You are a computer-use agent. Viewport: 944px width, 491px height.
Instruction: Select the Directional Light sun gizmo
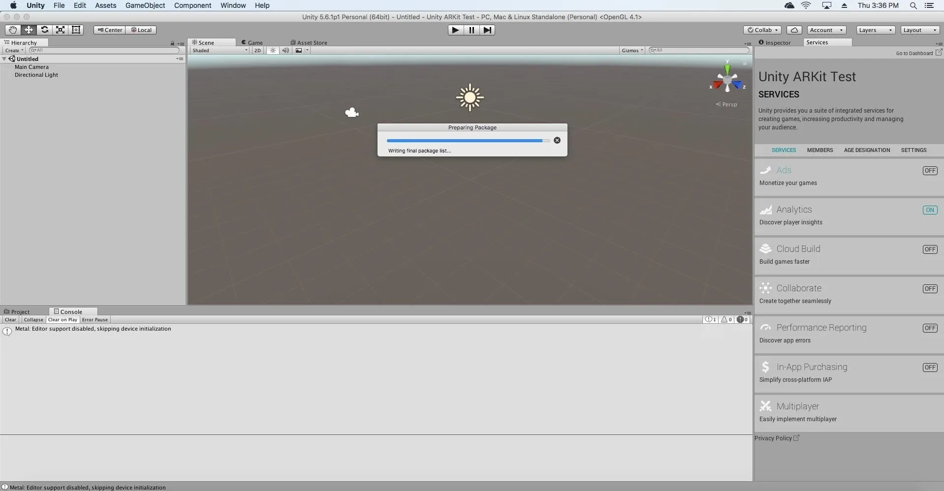[470, 97]
